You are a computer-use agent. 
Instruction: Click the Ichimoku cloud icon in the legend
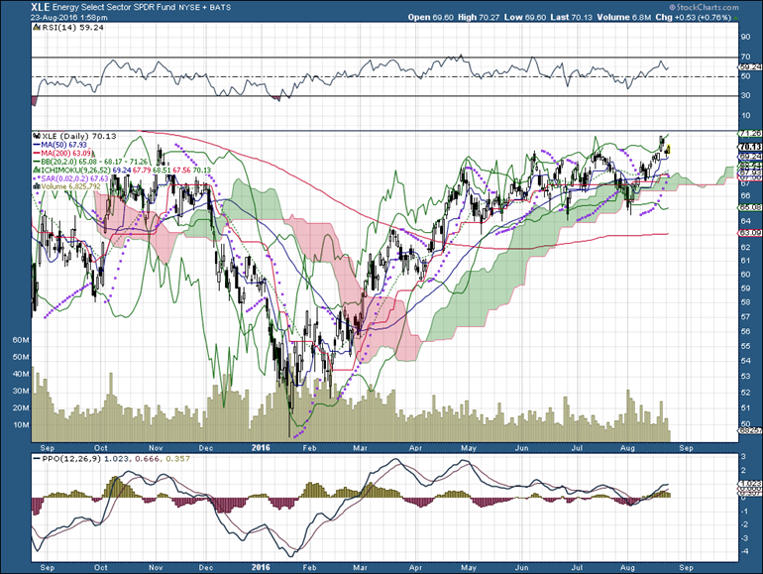(x=37, y=170)
